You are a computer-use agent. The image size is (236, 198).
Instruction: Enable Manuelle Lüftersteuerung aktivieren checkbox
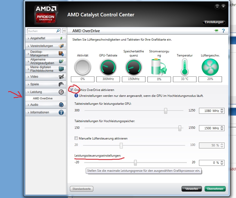coord(76,138)
